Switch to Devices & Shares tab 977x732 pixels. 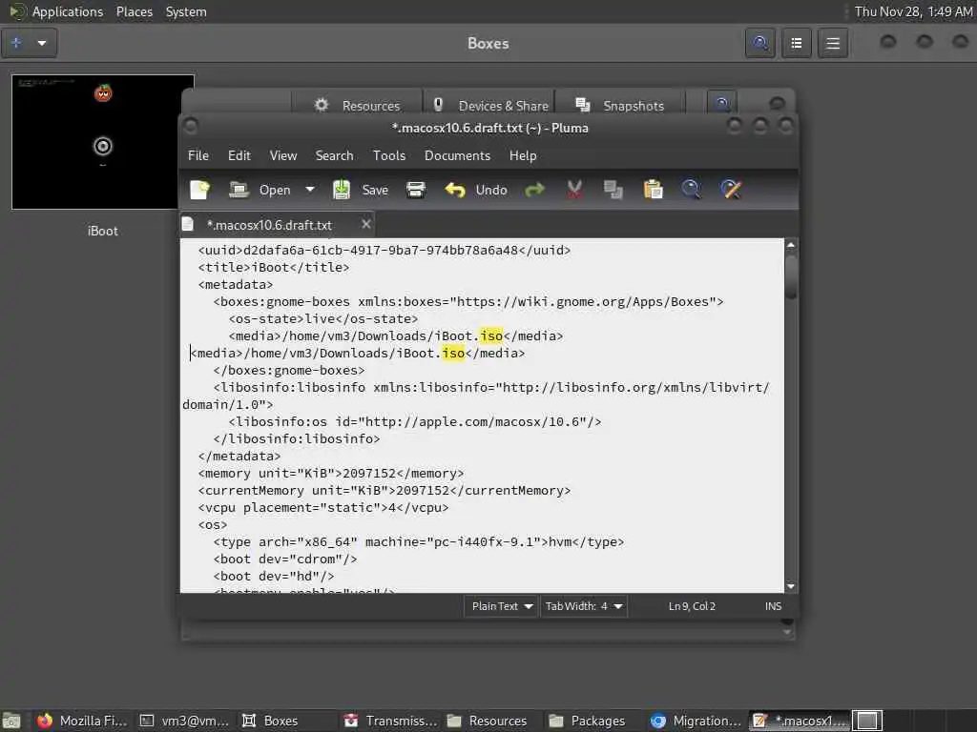490,105
